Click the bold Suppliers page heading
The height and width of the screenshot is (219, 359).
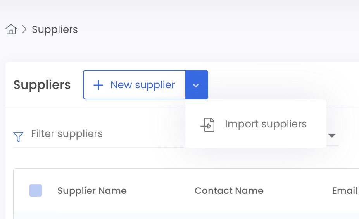point(42,85)
